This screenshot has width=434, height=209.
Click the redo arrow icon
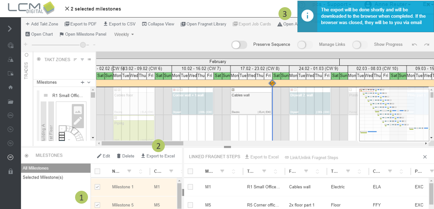[x=426, y=44]
